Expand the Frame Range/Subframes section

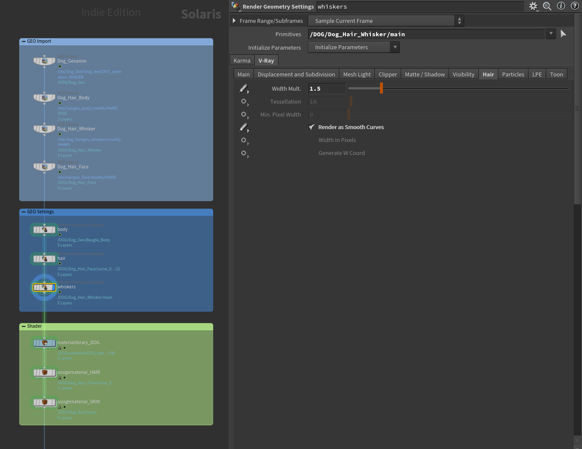[x=234, y=21]
